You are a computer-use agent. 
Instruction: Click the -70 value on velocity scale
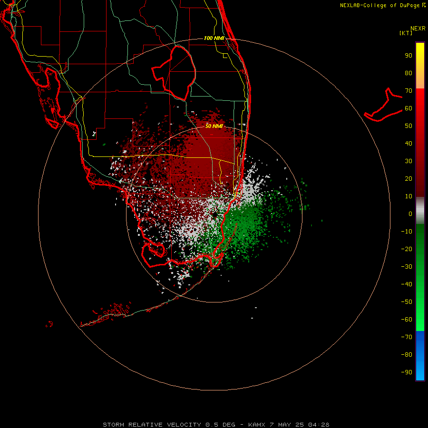click(407, 337)
